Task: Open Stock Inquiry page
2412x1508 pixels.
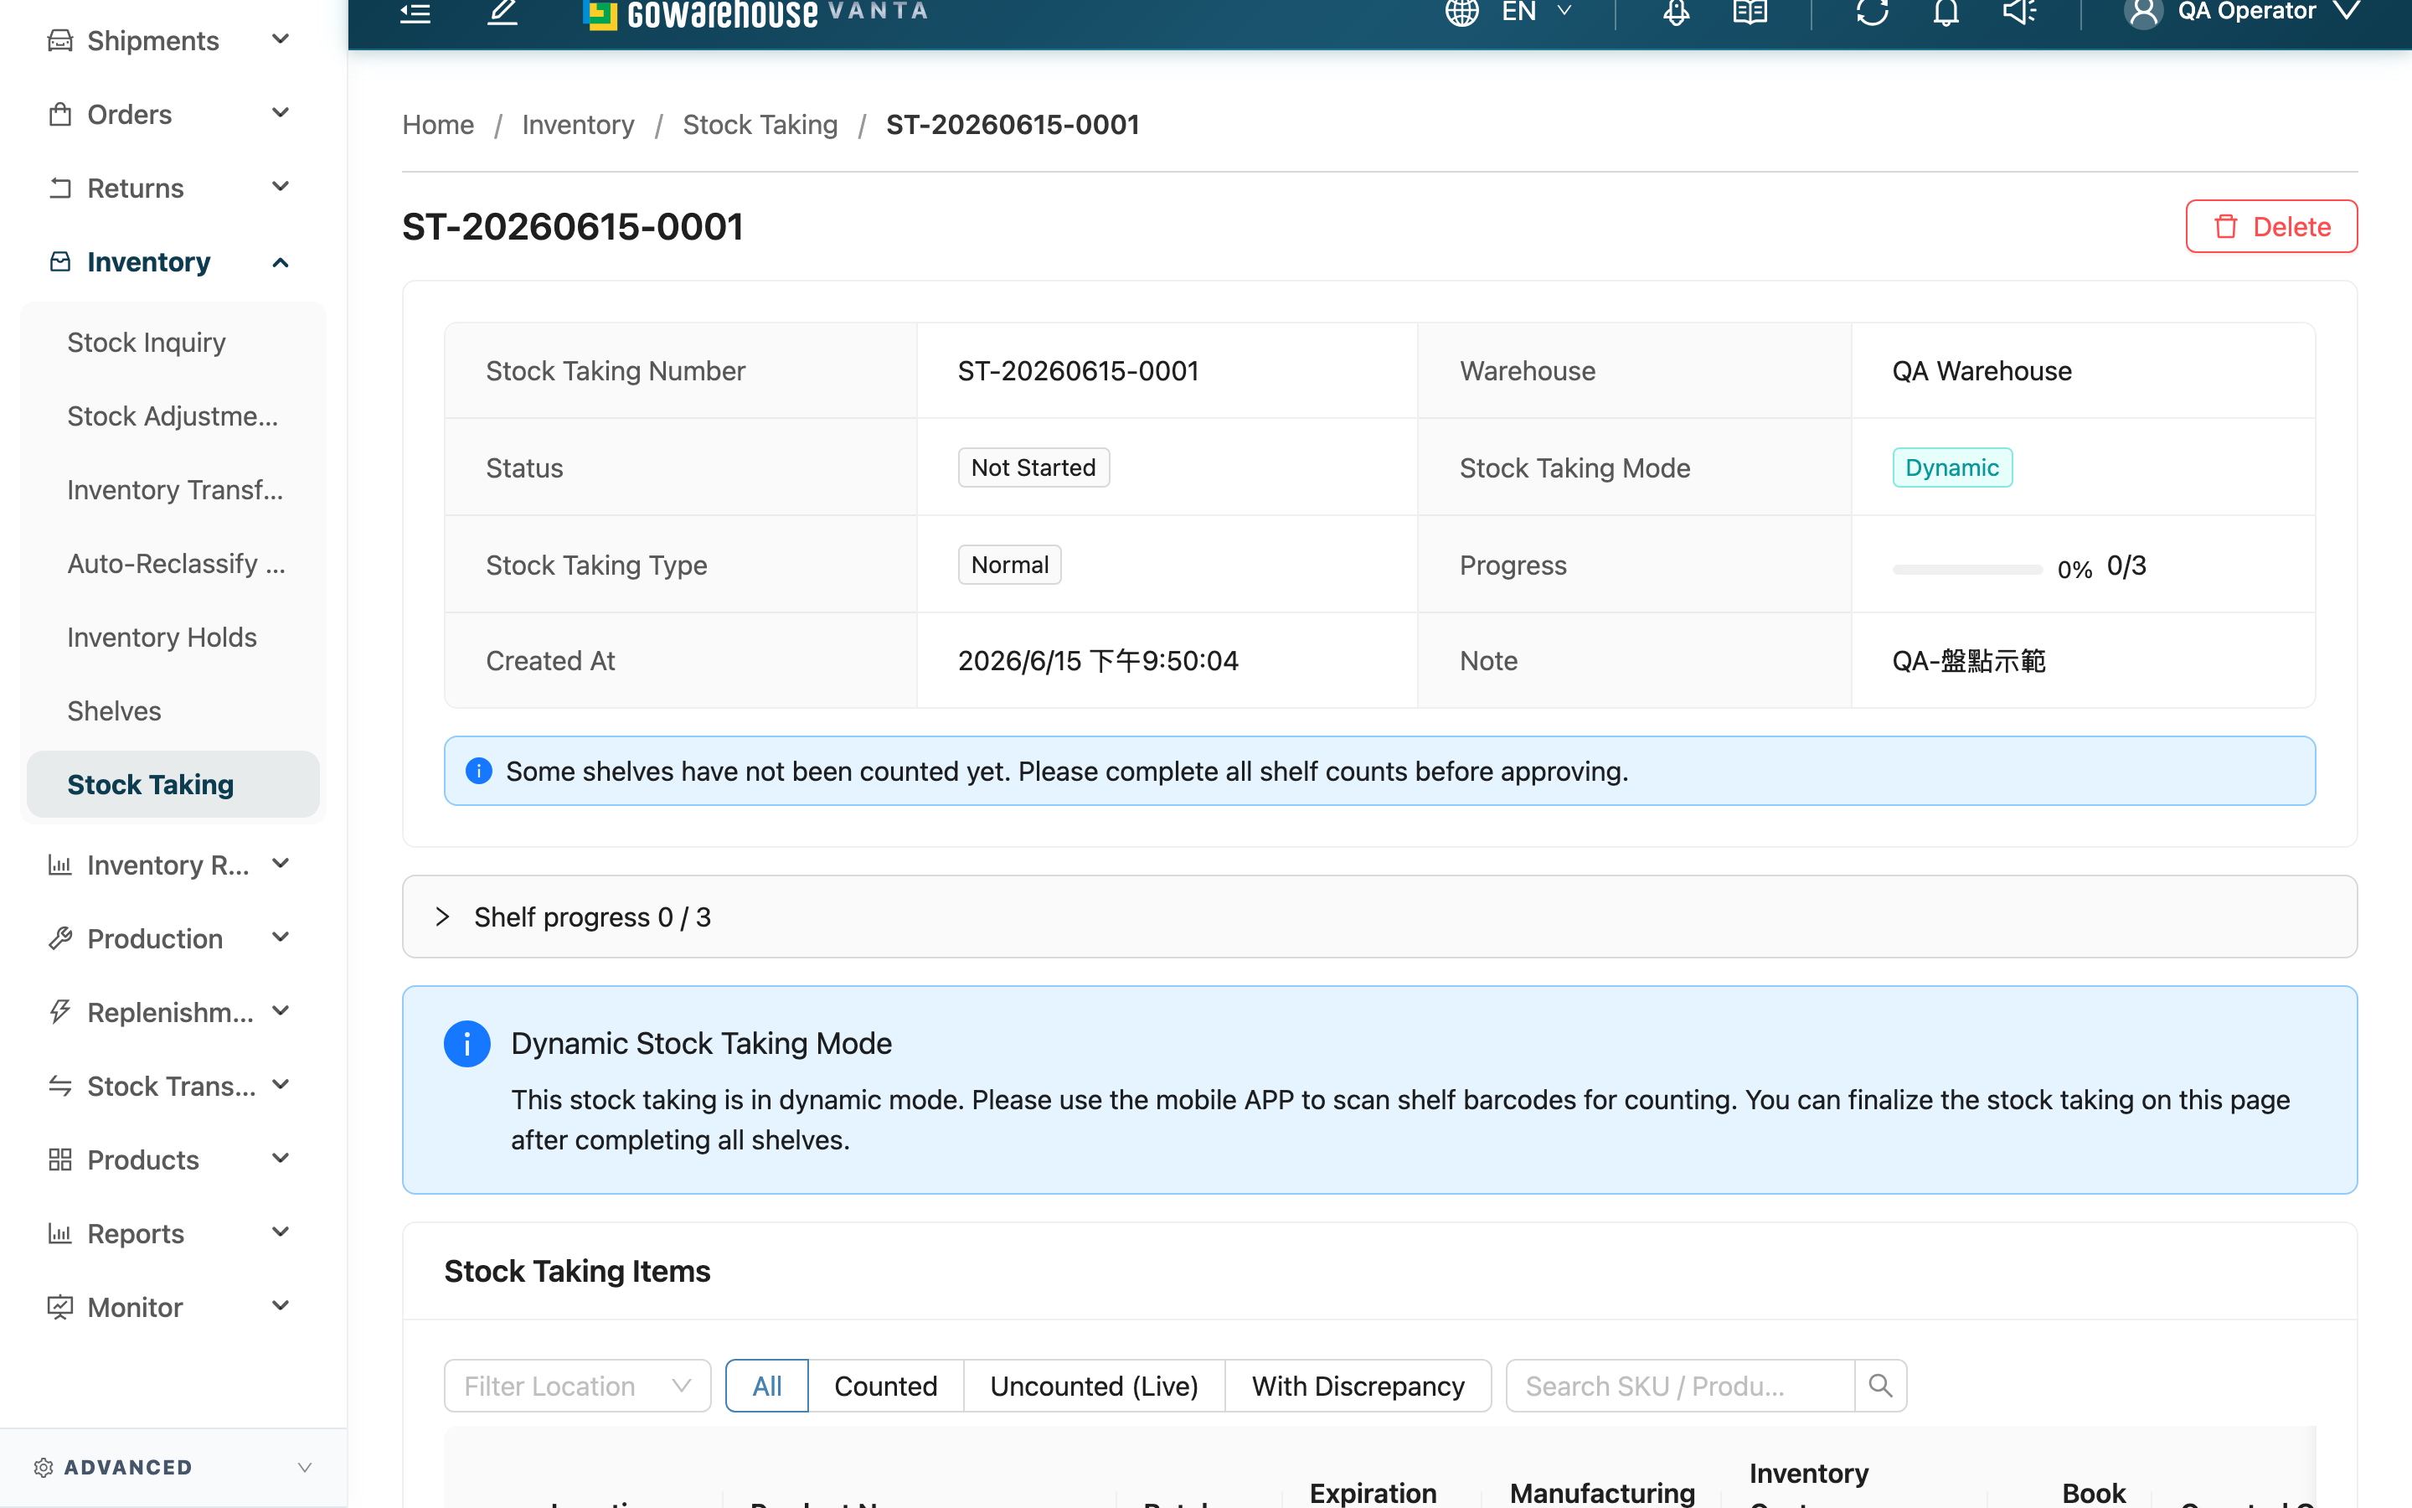Action: pos(147,342)
